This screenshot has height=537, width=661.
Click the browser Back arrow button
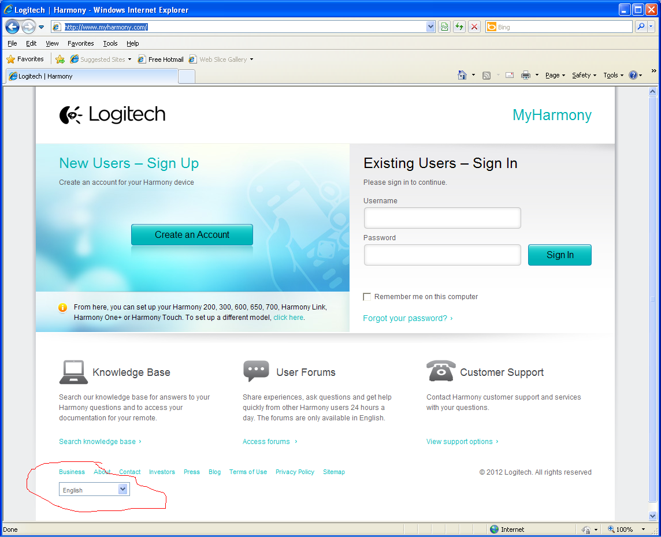[13, 27]
